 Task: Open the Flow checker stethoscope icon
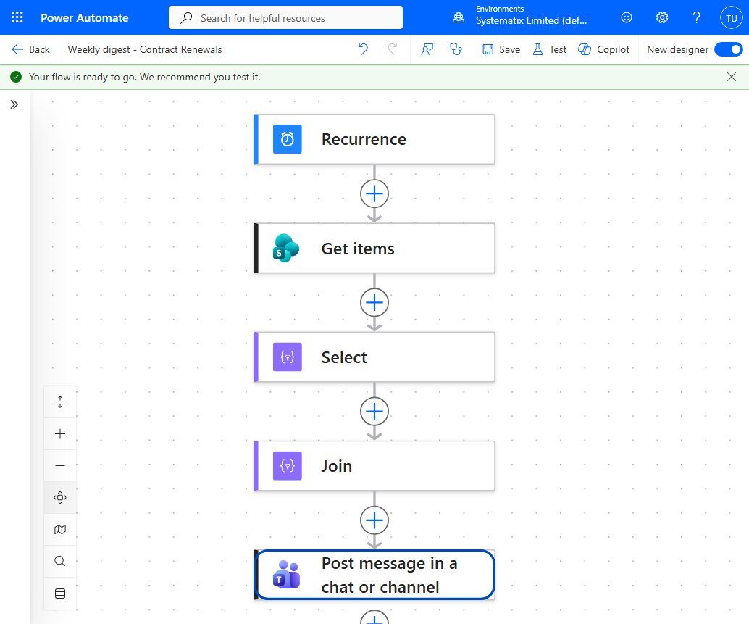coord(456,49)
